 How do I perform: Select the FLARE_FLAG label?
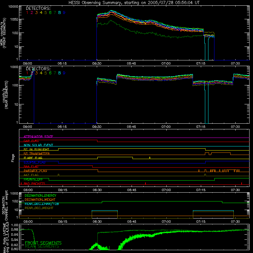(x=33, y=158)
